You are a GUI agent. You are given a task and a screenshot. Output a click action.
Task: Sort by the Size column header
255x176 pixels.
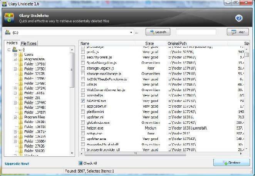(x=238, y=43)
